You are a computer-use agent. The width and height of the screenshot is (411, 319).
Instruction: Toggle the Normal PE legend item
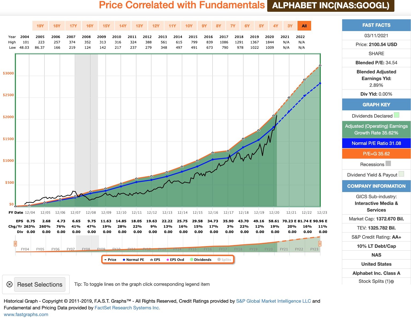[x=133, y=260]
